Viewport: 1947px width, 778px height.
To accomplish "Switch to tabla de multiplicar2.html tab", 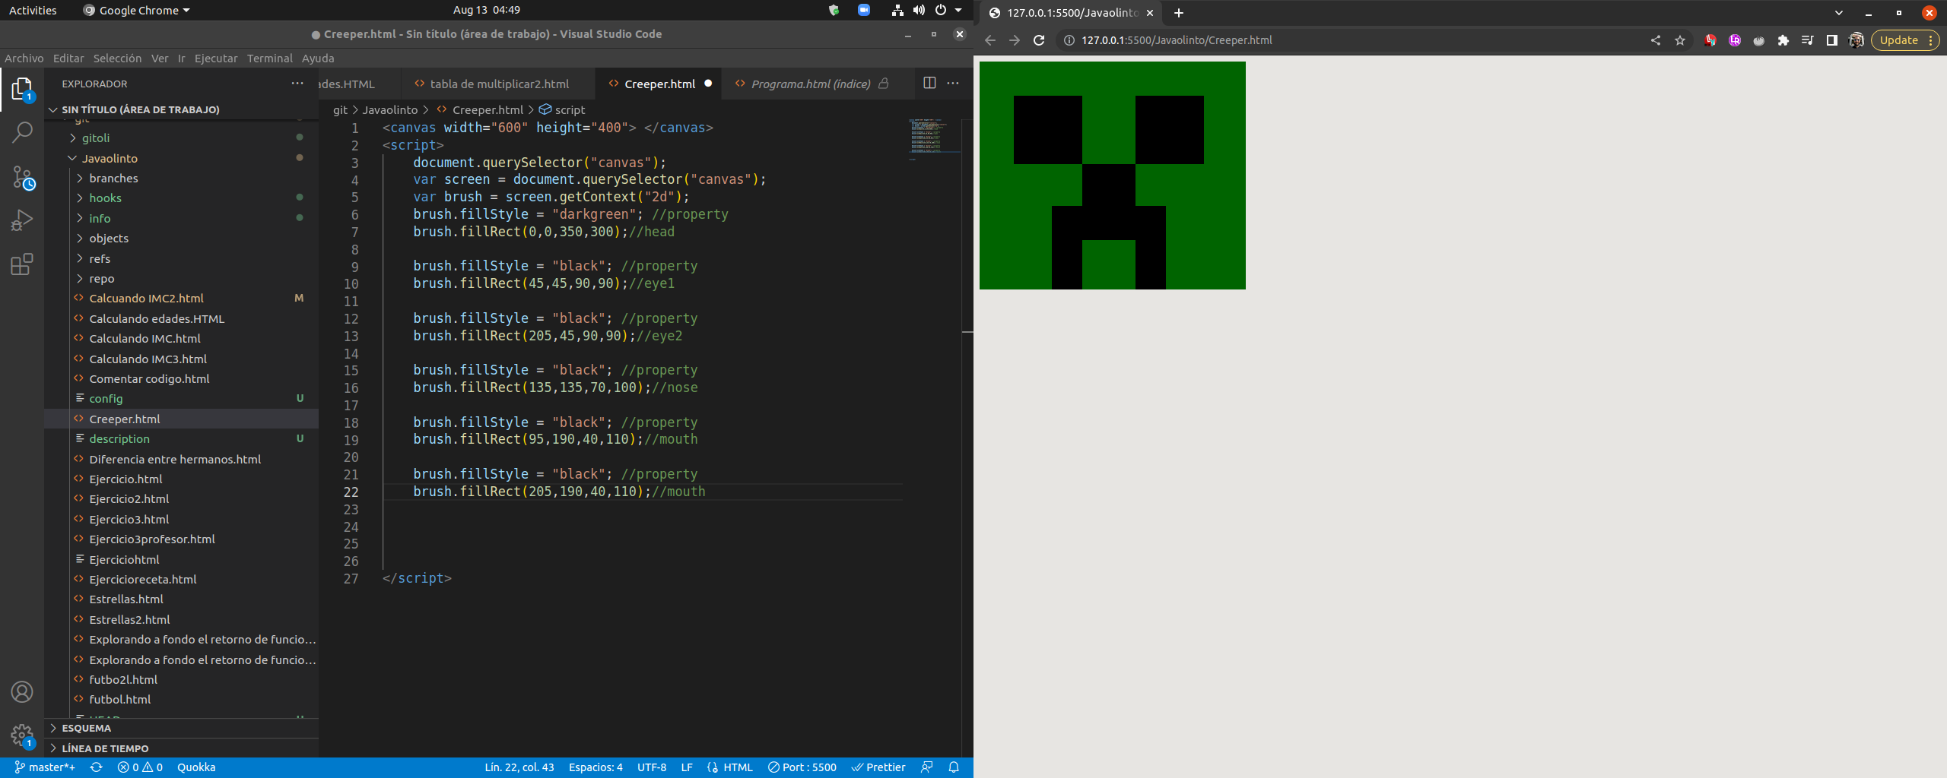I will (x=499, y=84).
